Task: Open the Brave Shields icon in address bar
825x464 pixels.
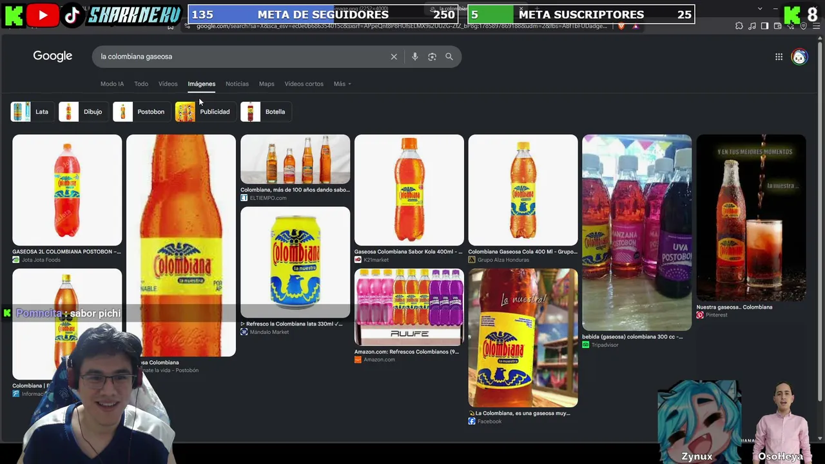Action: 621,26
